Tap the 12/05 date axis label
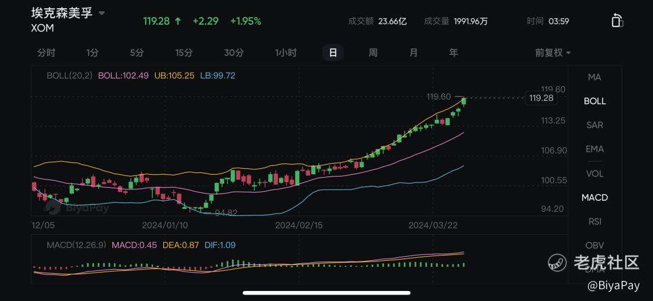This screenshot has width=653, height=301. coord(42,225)
